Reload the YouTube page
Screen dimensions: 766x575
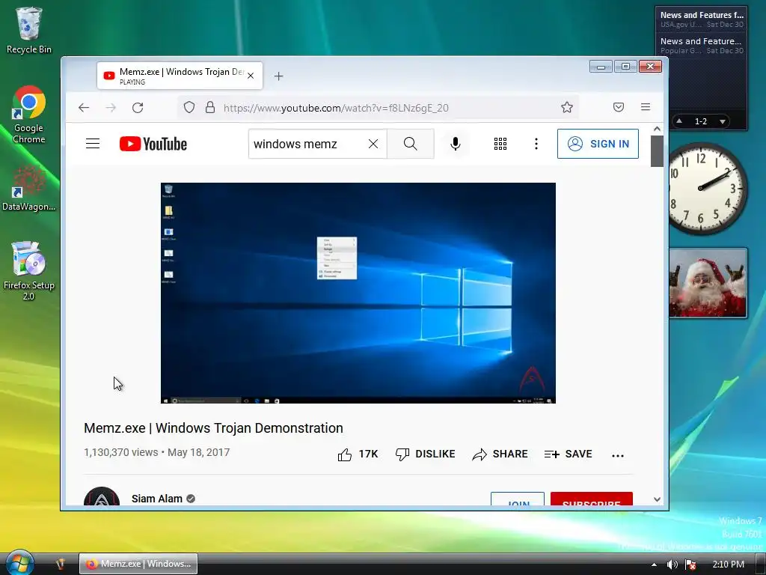coord(138,108)
